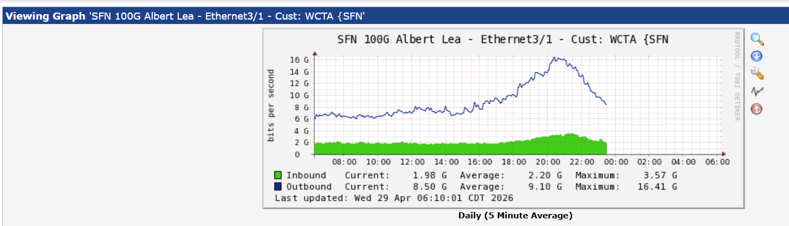The width and height of the screenshot is (789, 226).
Task: Open the realtime graph squiggle-line icon
Action: click(757, 91)
